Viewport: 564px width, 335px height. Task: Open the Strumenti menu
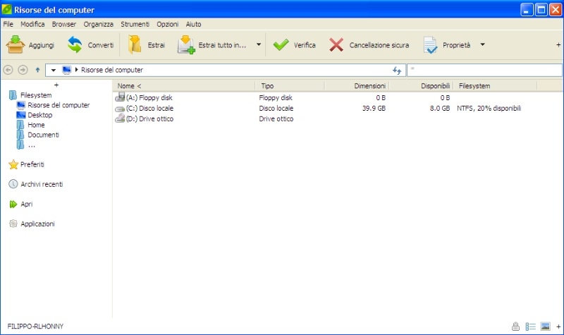(135, 24)
